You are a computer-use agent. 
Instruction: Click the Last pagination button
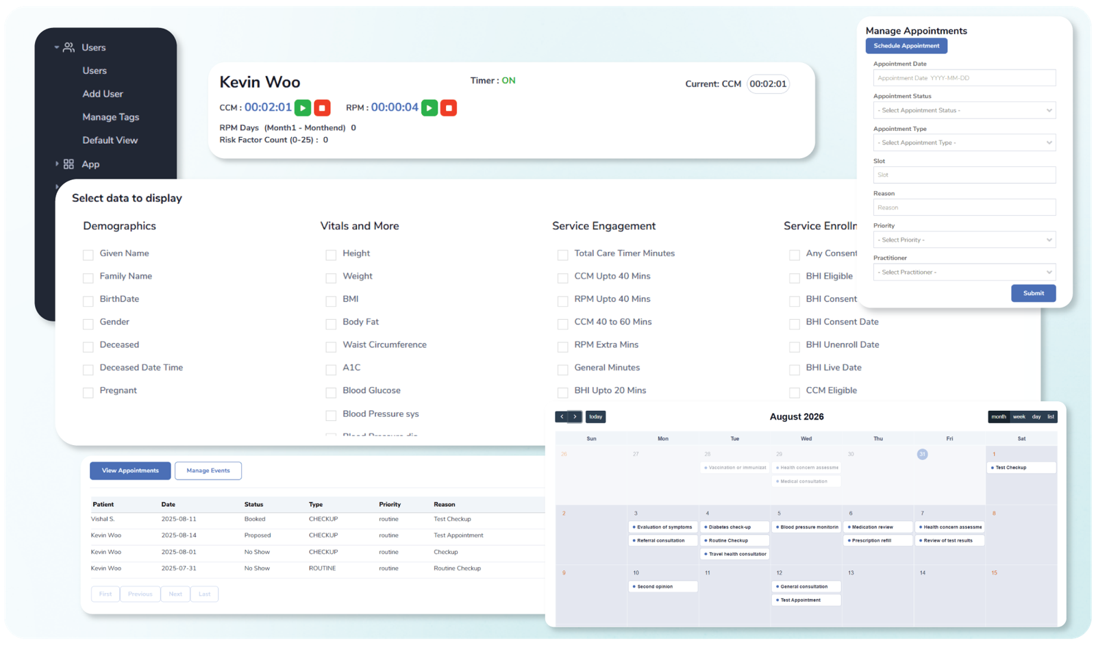[x=205, y=594]
